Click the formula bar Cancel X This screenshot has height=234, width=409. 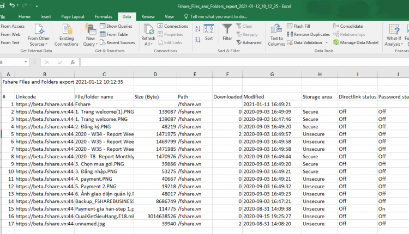pyautogui.click(x=47, y=62)
